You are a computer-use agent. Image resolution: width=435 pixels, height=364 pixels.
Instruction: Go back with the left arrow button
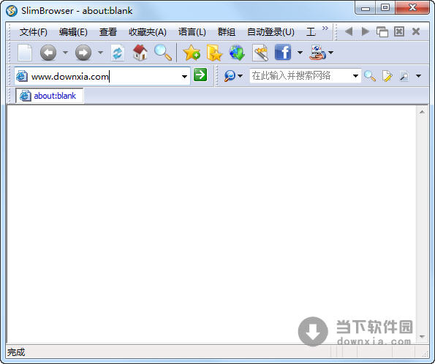48,53
